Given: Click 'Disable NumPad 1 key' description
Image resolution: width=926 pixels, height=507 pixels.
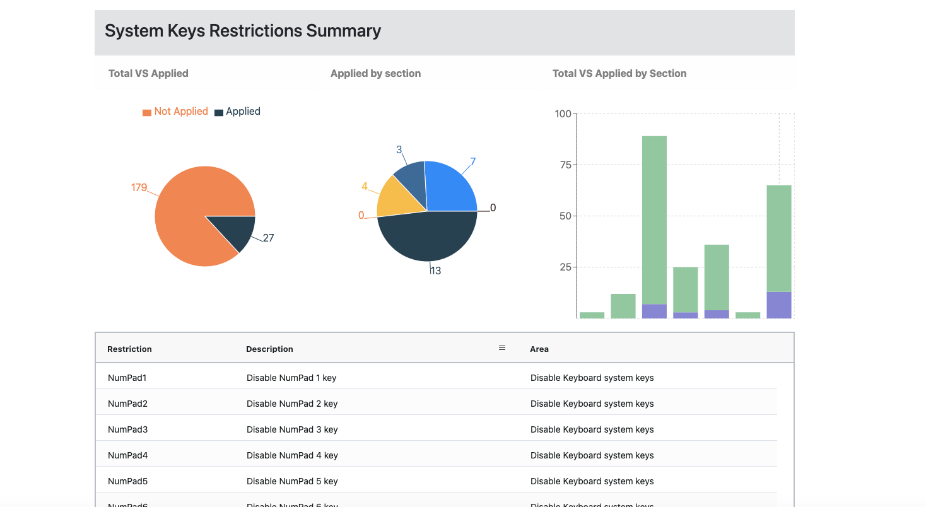Looking at the screenshot, I should pyautogui.click(x=291, y=378).
